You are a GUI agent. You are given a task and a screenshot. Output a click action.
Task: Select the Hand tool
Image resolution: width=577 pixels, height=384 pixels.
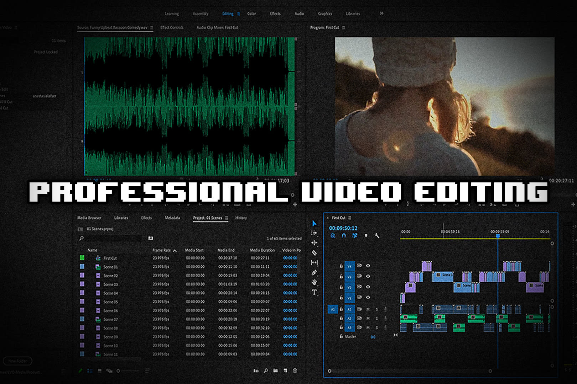tap(314, 282)
